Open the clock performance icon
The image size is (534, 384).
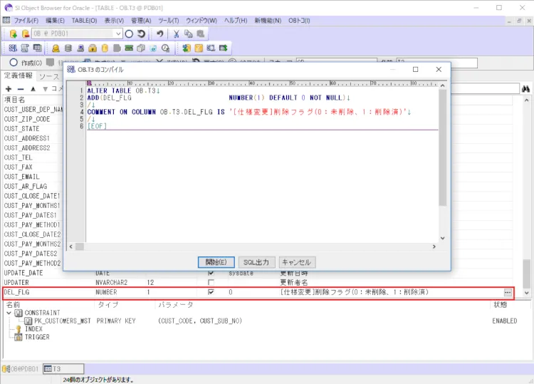coord(165,48)
